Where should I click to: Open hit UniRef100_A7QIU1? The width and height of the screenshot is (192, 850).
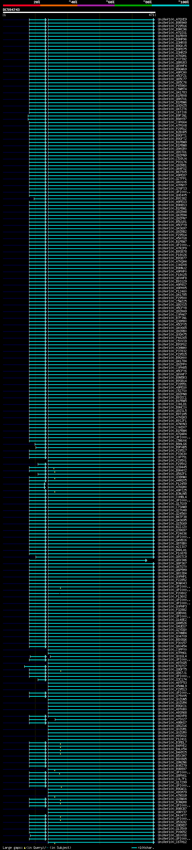pyautogui.click(x=172, y=33)
